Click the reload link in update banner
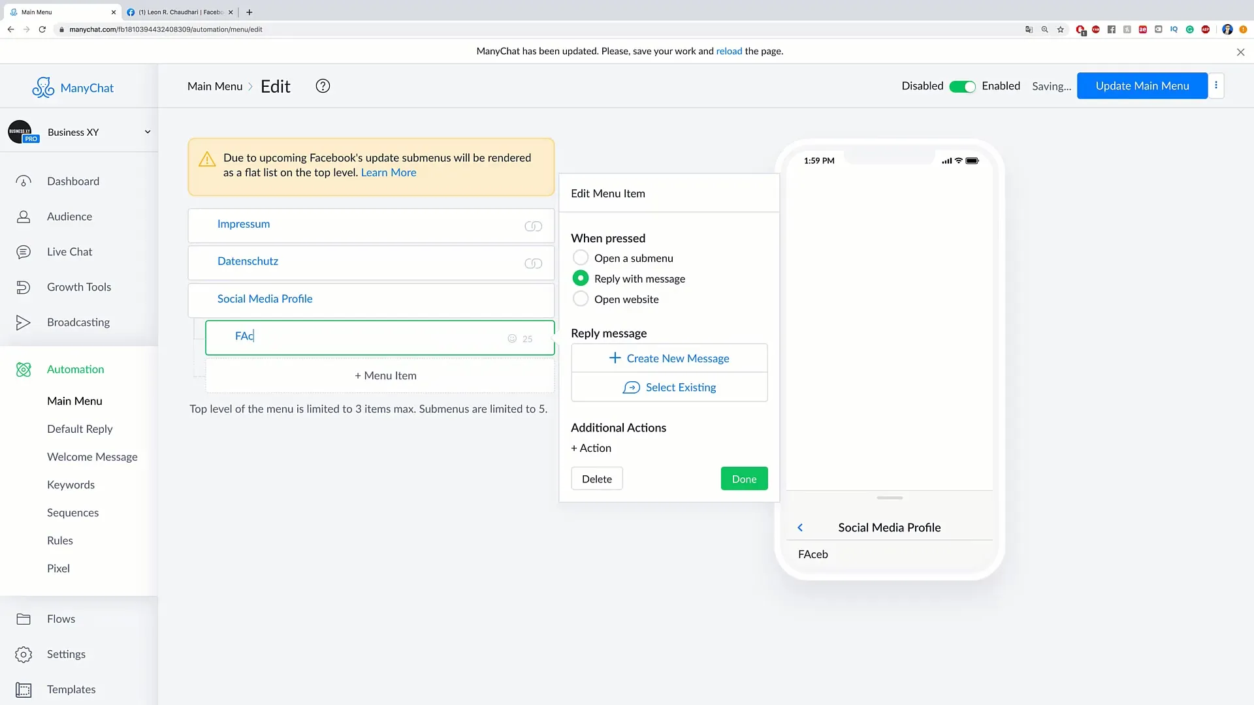The height and width of the screenshot is (705, 1254). pos(729,51)
